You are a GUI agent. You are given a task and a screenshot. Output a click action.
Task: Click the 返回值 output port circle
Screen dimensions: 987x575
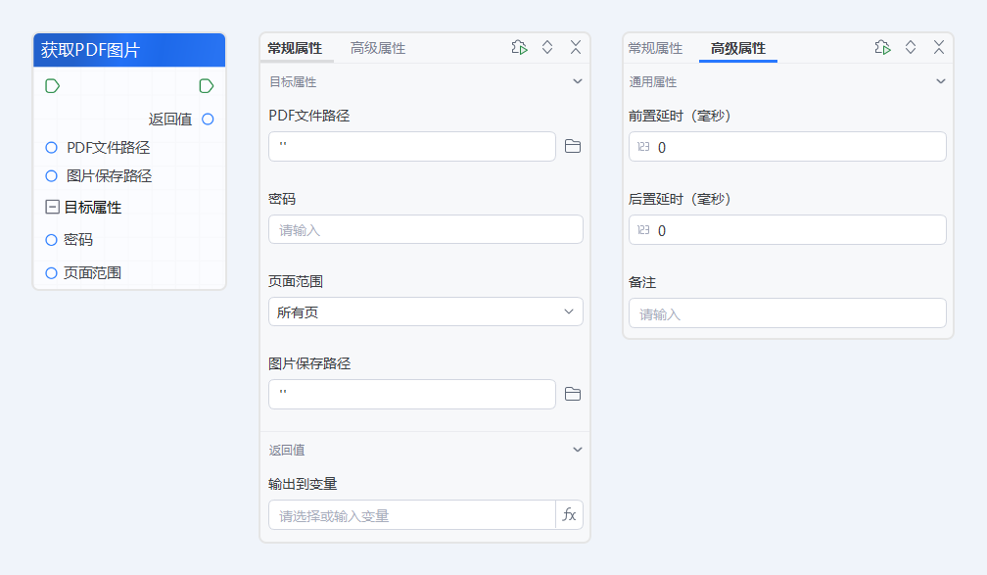coord(206,119)
